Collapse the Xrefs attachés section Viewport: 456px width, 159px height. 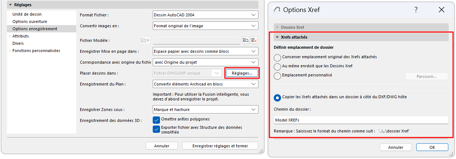[x=277, y=37]
